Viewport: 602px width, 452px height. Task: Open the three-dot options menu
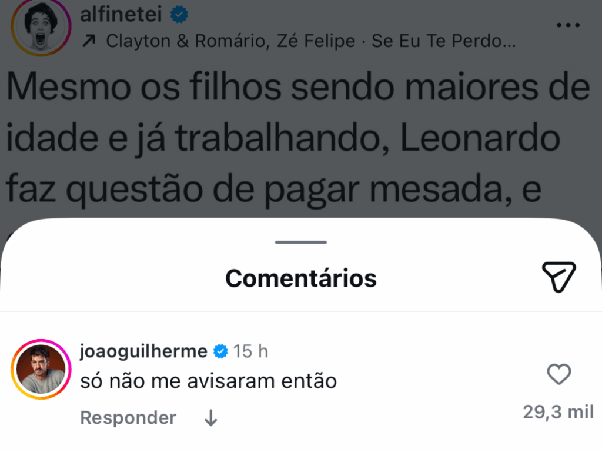[x=568, y=24]
